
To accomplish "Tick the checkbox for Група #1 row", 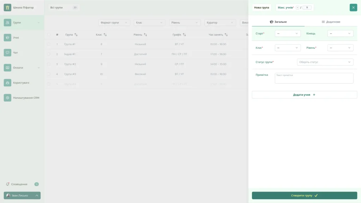I will point(49,44).
